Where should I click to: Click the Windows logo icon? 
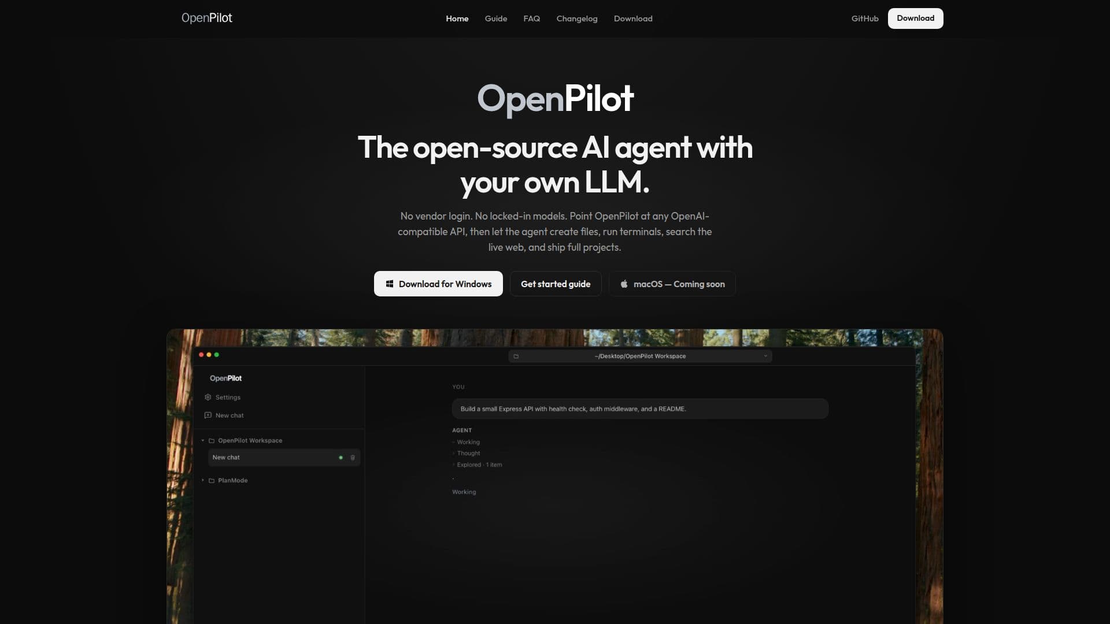390,284
